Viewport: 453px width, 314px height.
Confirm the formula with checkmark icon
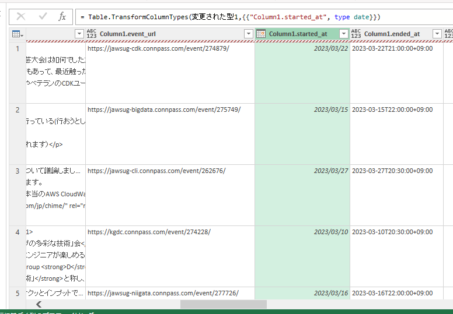point(43,16)
